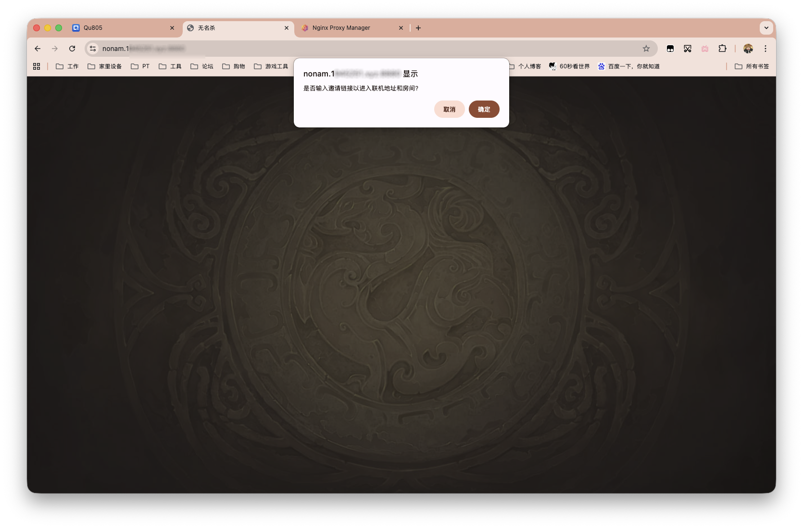Focus the address bar URL field
This screenshot has height=529, width=803.
click(x=365, y=49)
